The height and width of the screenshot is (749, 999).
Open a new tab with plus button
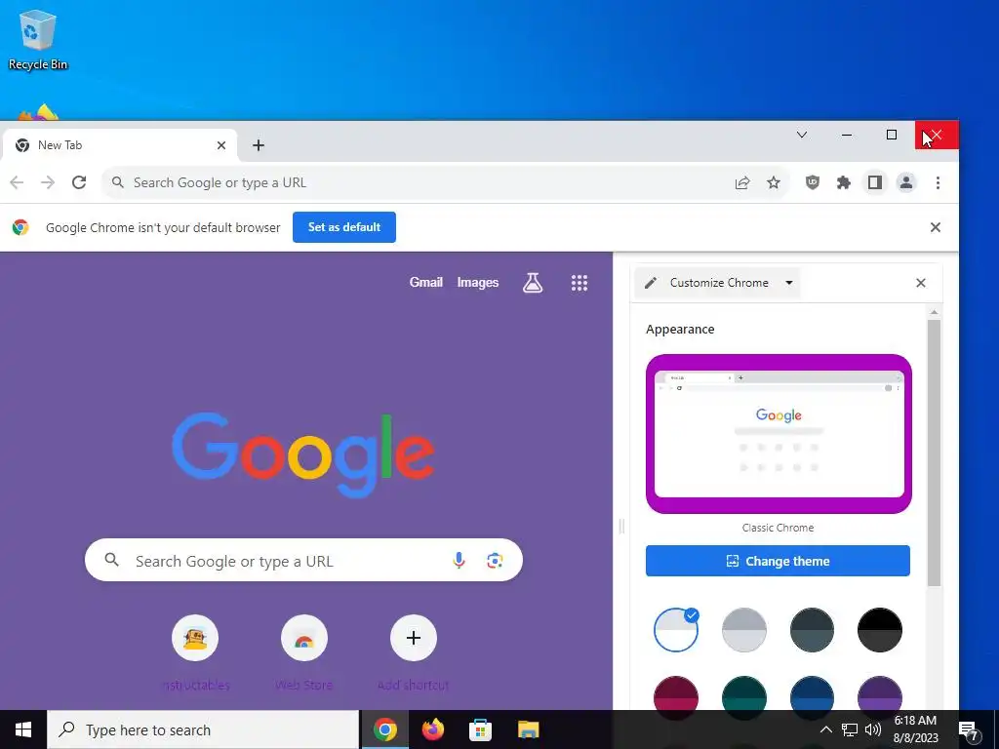click(x=258, y=145)
